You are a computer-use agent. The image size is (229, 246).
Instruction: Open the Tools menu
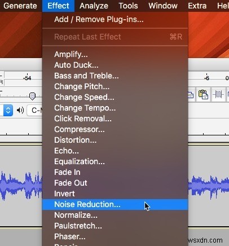click(128, 6)
